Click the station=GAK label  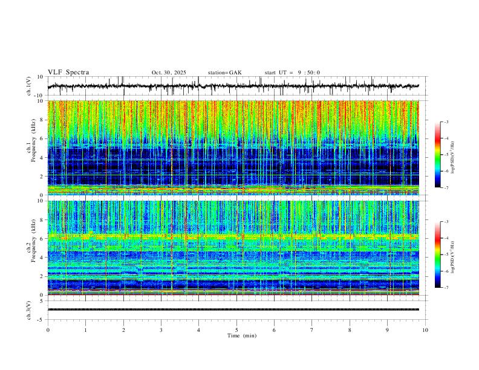click(x=224, y=73)
